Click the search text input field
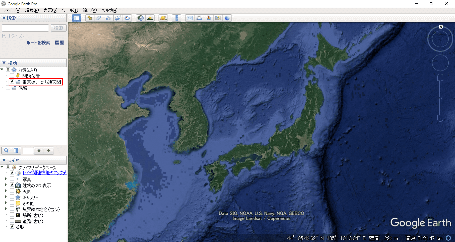This screenshot has height=242, width=455. click(x=26, y=28)
